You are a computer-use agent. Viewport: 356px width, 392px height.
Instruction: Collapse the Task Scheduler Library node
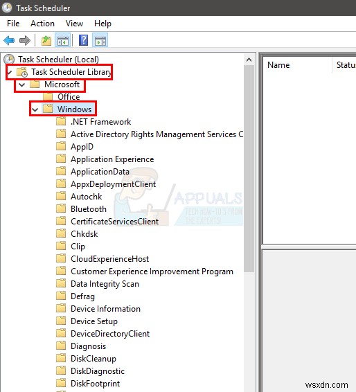(10, 73)
